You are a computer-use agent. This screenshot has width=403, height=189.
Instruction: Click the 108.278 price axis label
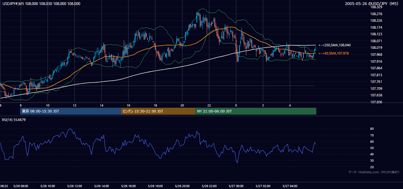pos(377,14)
